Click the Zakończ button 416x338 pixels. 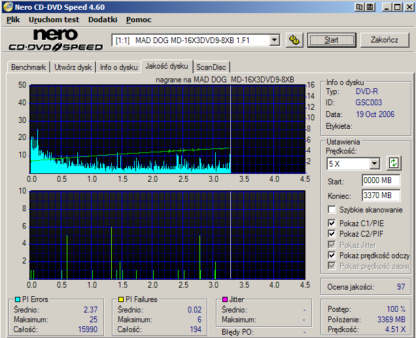pyautogui.click(x=384, y=40)
